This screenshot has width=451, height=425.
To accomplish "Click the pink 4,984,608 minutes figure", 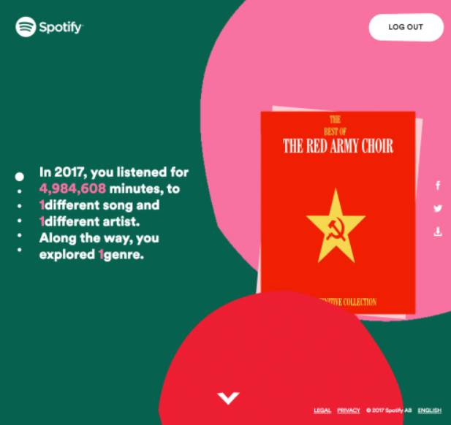I will pyautogui.click(x=72, y=188).
